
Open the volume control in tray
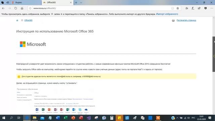(x=188, y=118)
